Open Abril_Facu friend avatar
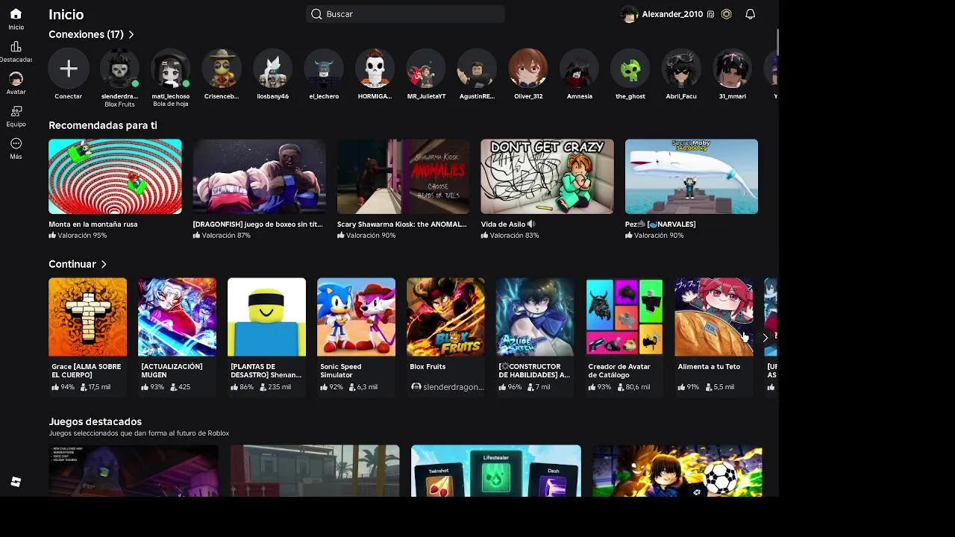955x537 pixels. (x=681, y=69)
